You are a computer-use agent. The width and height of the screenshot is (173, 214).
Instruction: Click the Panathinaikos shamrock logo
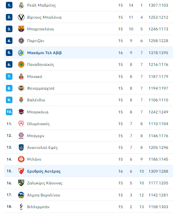pos(21,64)
